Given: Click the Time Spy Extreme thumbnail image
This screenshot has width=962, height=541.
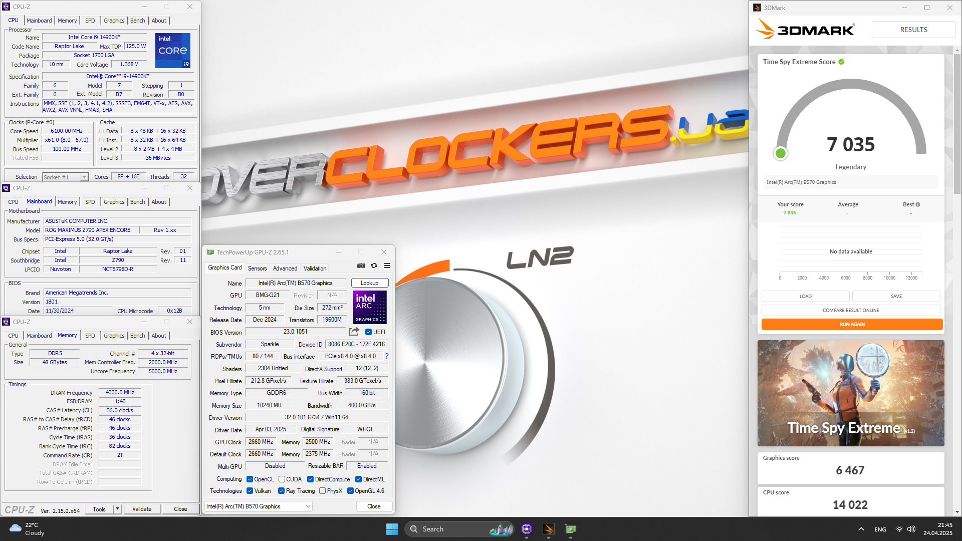Looking at the screenshot, I should click(x=851, y=393).
